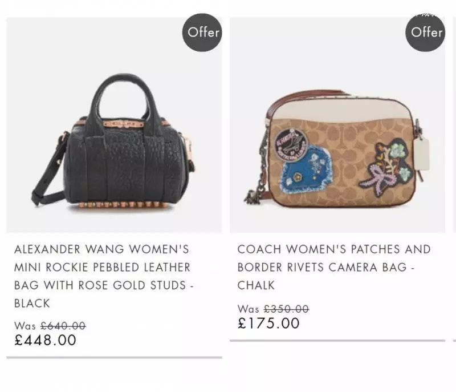The width and height of the screenshot is (456, 392).
Task: Open the black Alexander Wang Rockie bag photo
Action: [114, 125]
